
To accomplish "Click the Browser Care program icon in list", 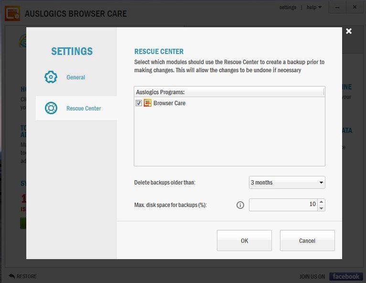I will (x=148, y=103).
